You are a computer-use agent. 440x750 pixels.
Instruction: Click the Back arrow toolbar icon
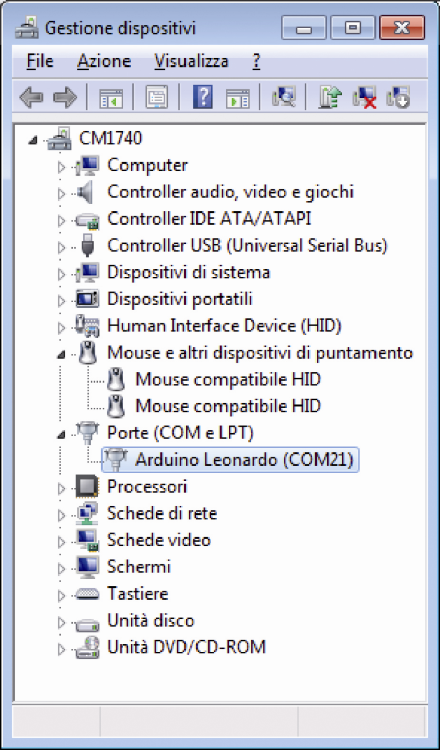point(31,97)
